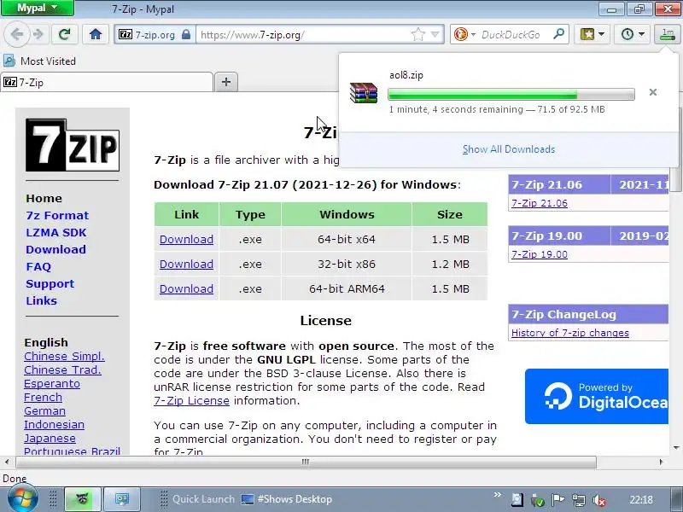Screen dimensions: 683x512
Task: Click the muted volume tray icon
Action: pos(599,501)
